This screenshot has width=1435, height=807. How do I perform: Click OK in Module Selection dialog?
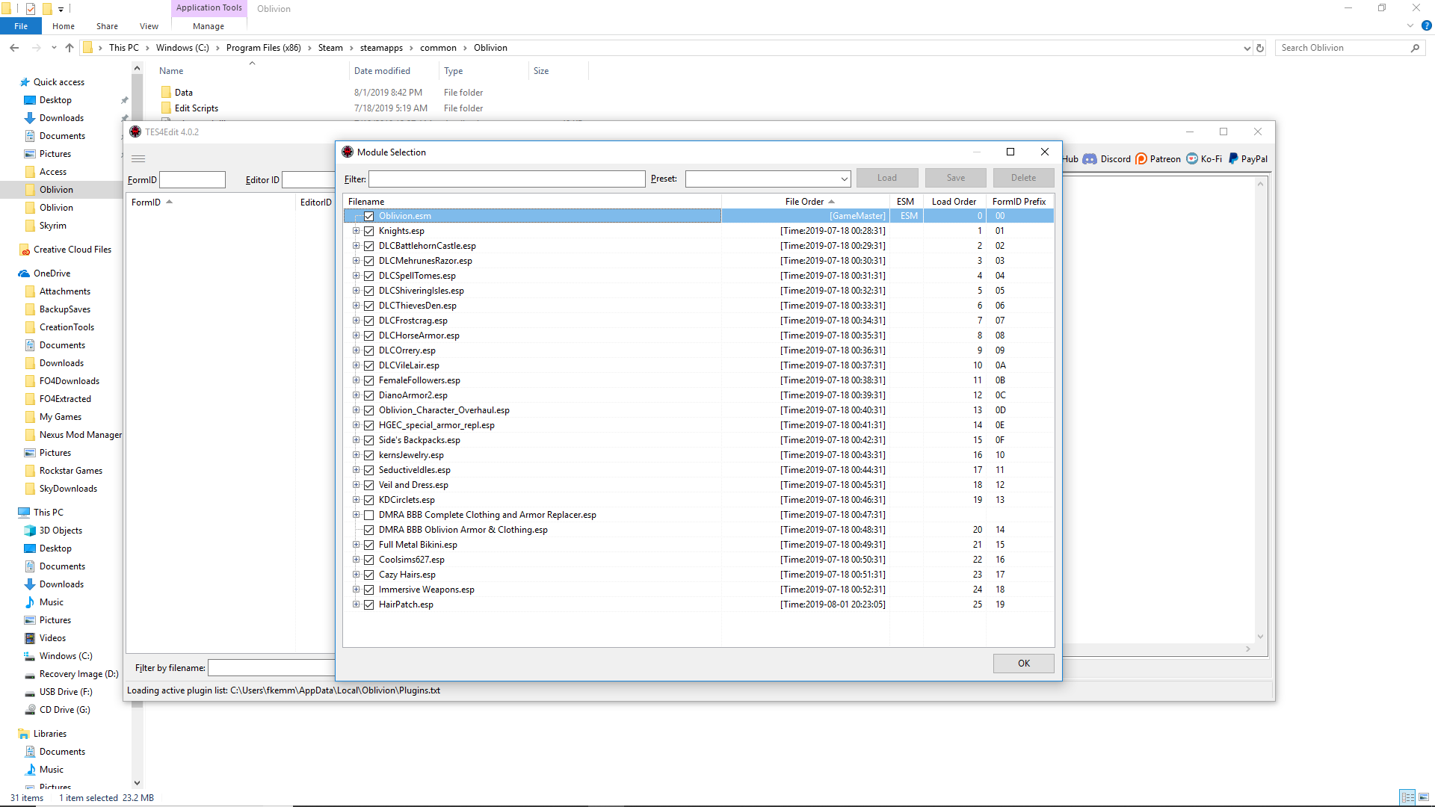click(1023, 664)
